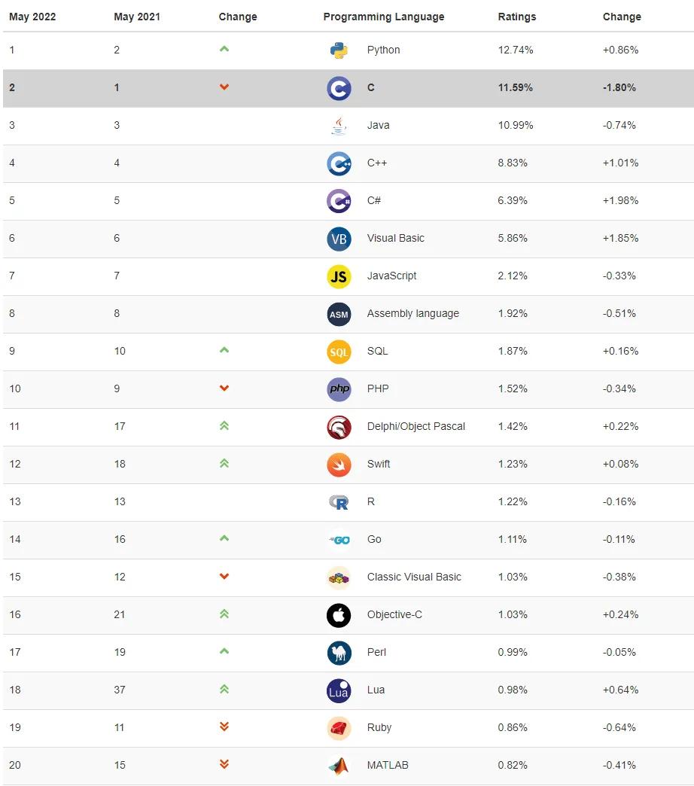The image size is (694, 786).
Task: Click the red down arrow in C row
Action: pyautogui.click(x=224, y=87)
